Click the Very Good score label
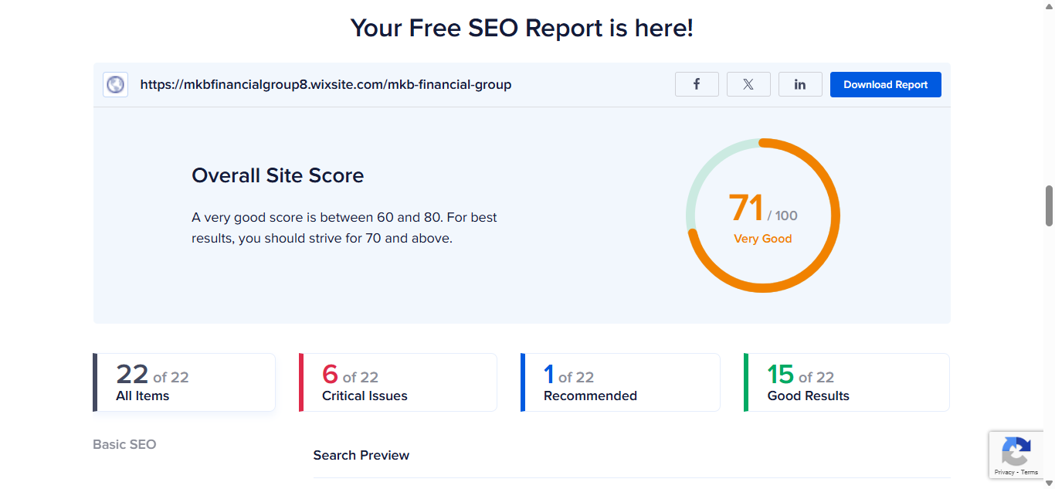 pos(763,239)
